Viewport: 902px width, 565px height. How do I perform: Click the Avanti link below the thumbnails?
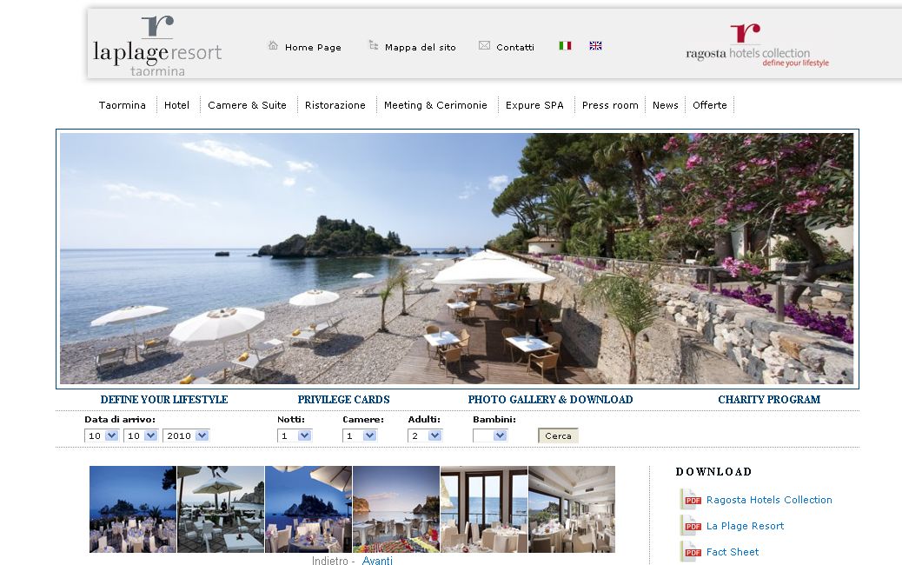(378, 561)
